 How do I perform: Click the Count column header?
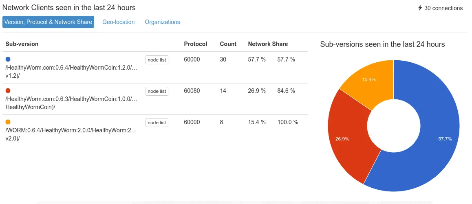click(228, 44)
